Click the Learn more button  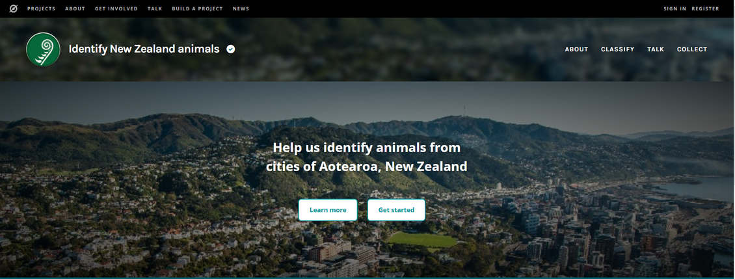coord(328,209)
